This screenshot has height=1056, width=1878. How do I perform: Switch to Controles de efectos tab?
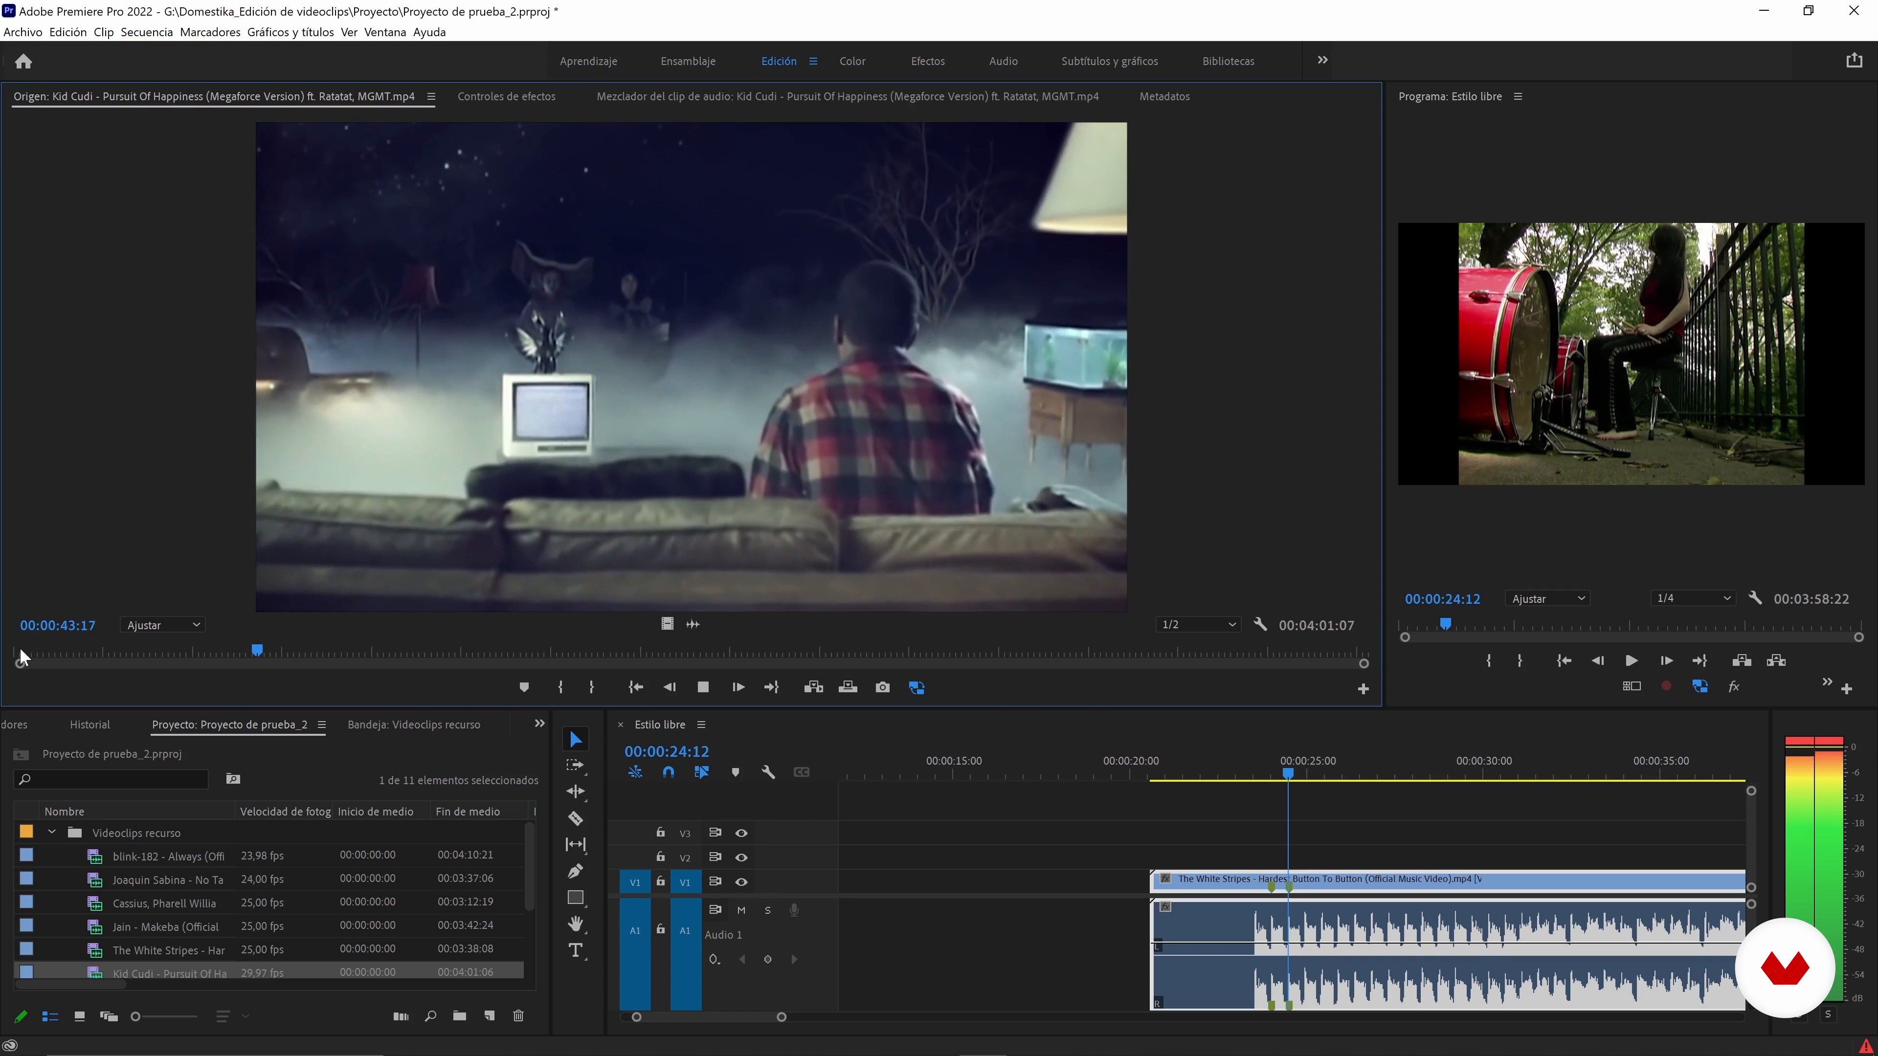pos(507,96)
